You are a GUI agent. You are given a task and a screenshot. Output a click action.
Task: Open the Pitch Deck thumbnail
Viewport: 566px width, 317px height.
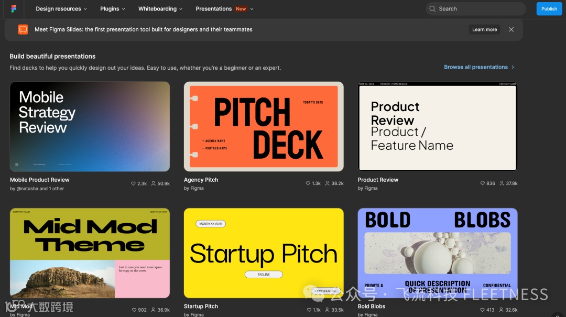click(x=264, y=126)
